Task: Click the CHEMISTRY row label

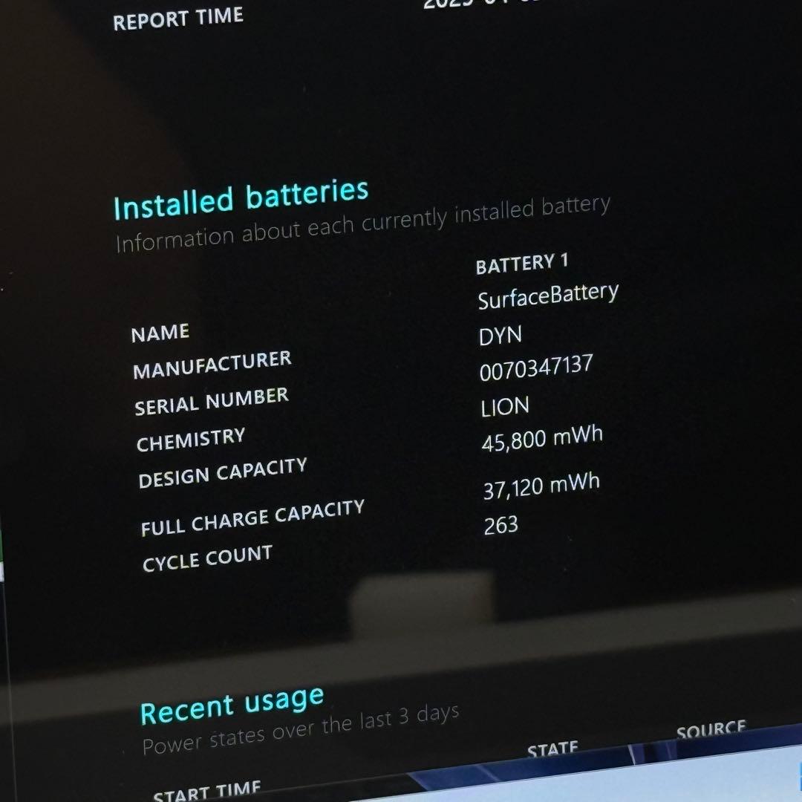Action: click(191, 440)
